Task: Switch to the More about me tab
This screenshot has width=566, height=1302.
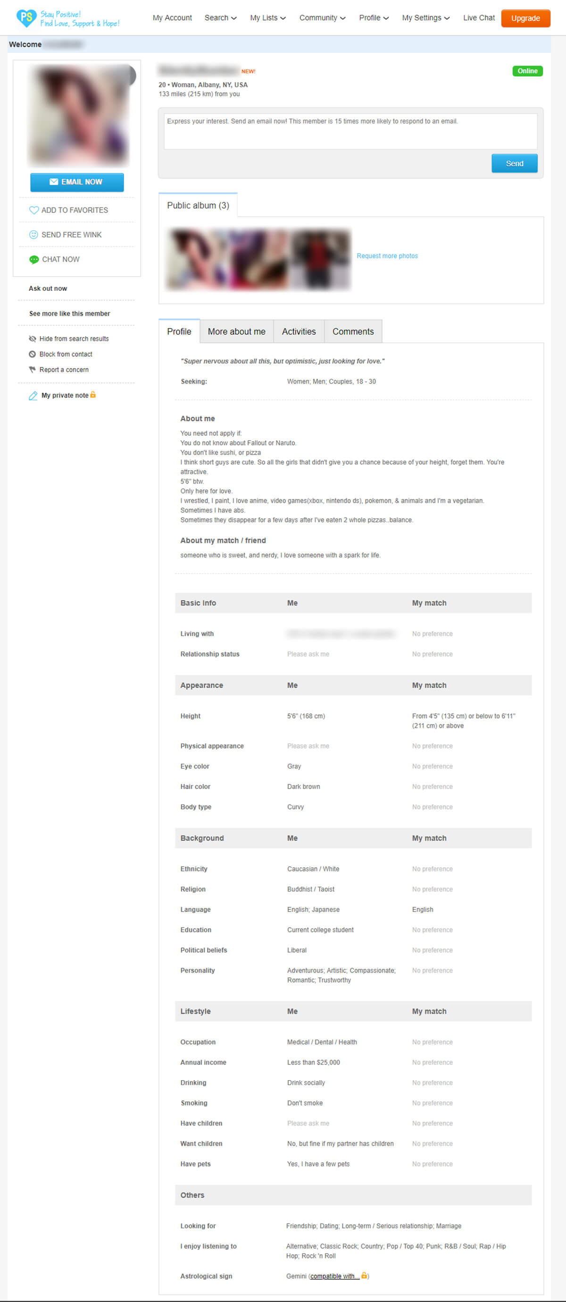Action: [236, 331]
